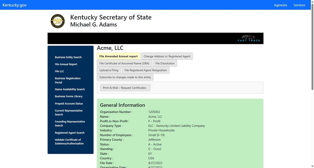Open the Services menu
This screenshot has width=314, height=168.
pyautogui.click(x=299, y=5)
